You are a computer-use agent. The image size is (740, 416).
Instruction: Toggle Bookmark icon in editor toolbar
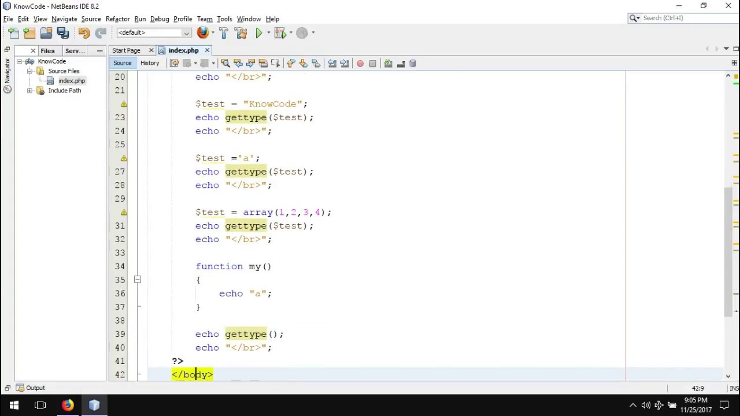click(316, 64)
